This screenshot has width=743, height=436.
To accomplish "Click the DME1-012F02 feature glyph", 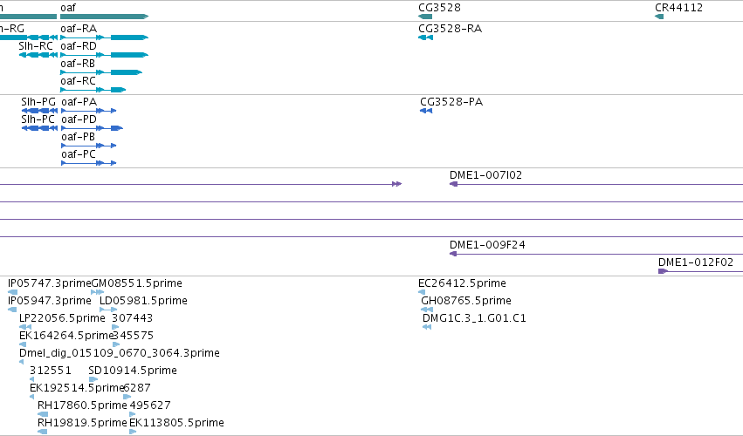I will (701, 271).
